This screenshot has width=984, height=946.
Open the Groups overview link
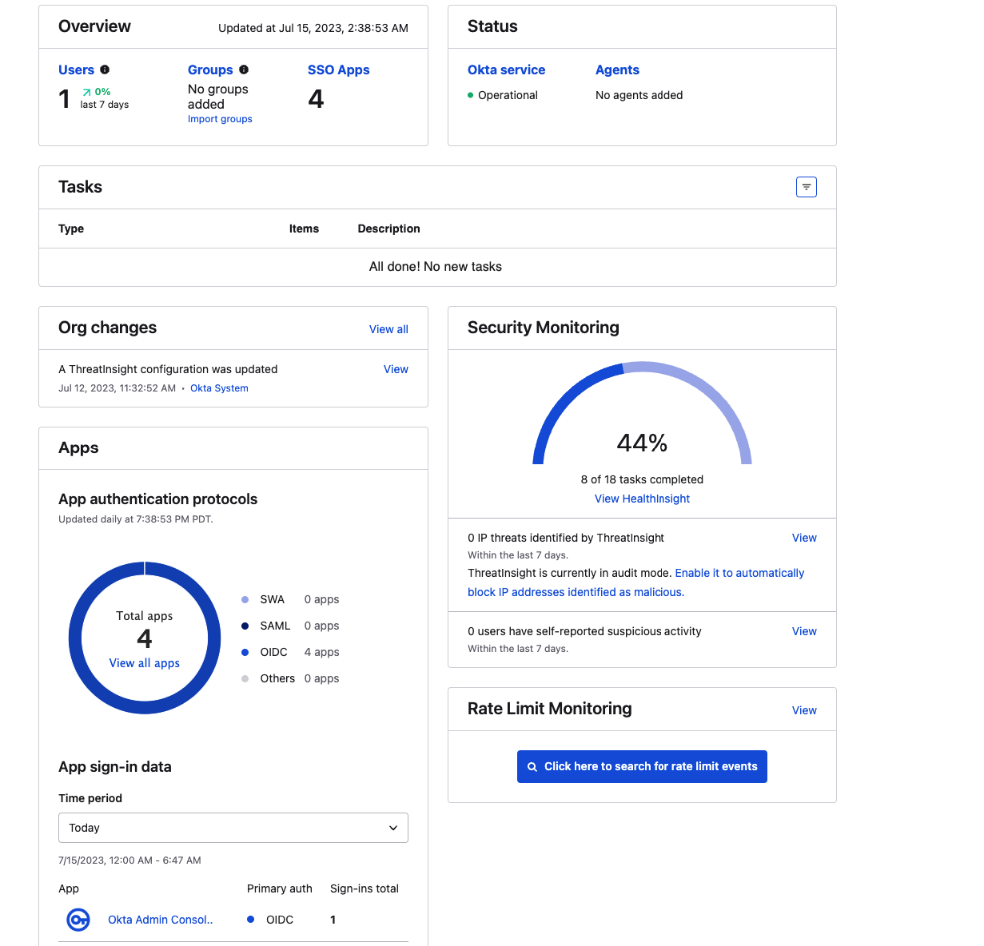tap(210, 70)
